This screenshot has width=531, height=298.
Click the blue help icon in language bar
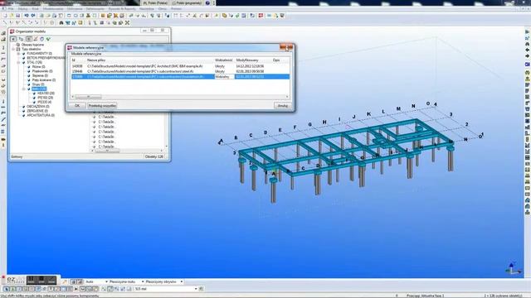(x=207, y=2)
